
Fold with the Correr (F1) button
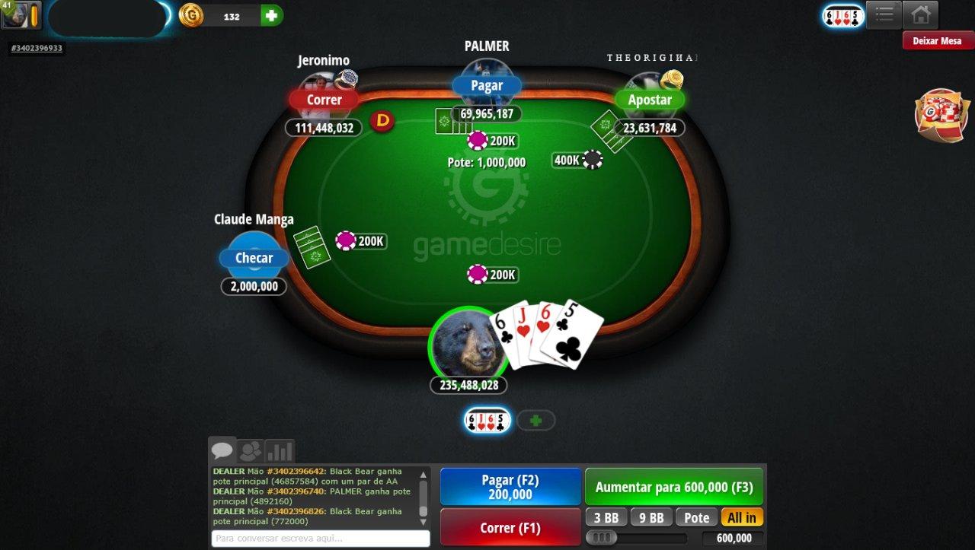tap(510, 528)
